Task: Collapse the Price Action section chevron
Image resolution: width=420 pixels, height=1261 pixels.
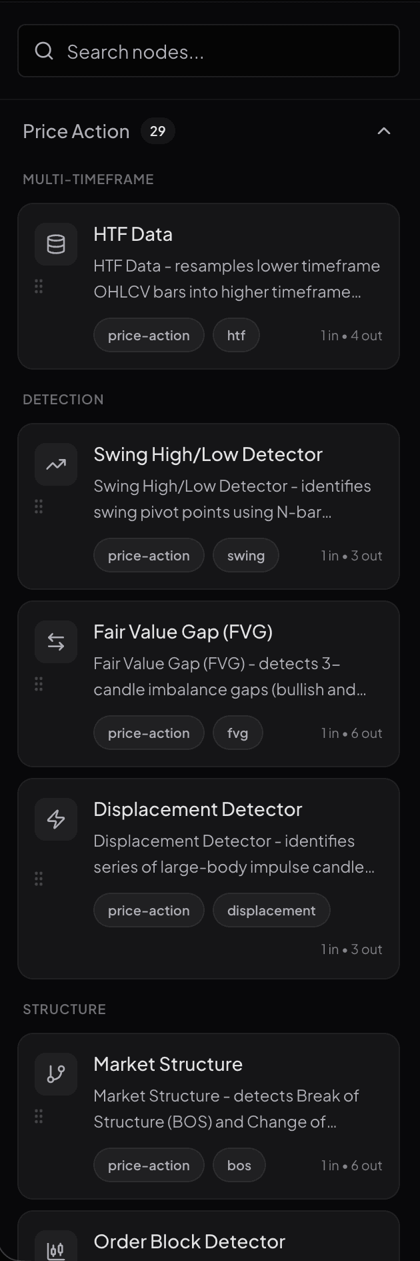Action: (x=384, y=131)
